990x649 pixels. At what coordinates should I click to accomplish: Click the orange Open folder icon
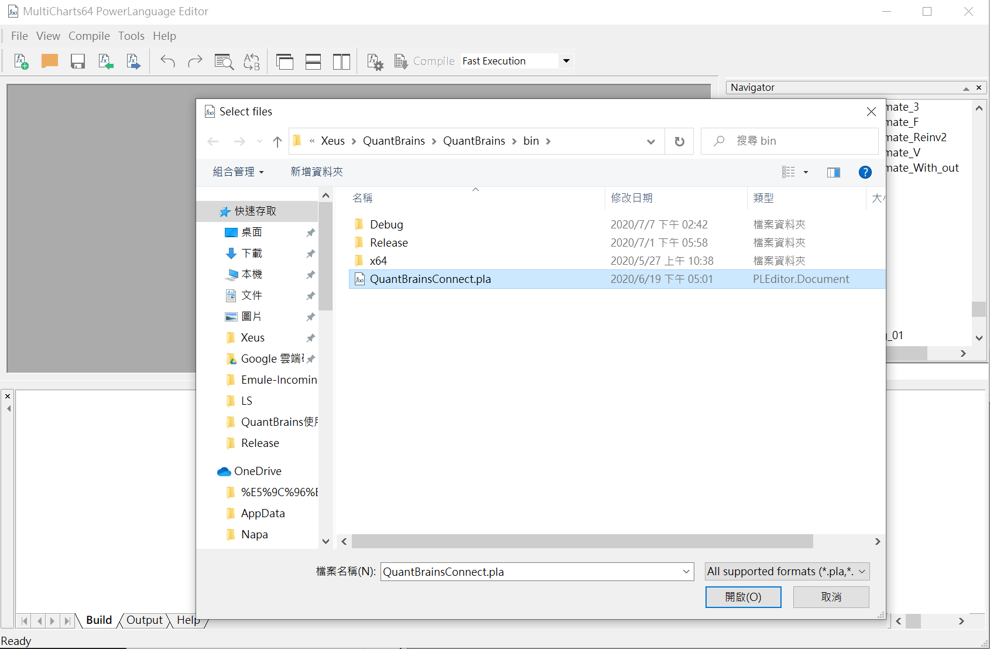point(50,61)
